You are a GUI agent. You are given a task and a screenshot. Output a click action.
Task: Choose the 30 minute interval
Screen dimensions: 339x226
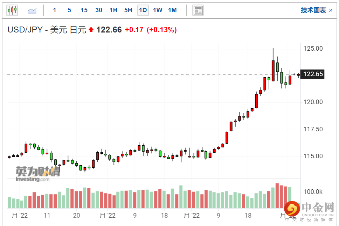click(99, 10)
